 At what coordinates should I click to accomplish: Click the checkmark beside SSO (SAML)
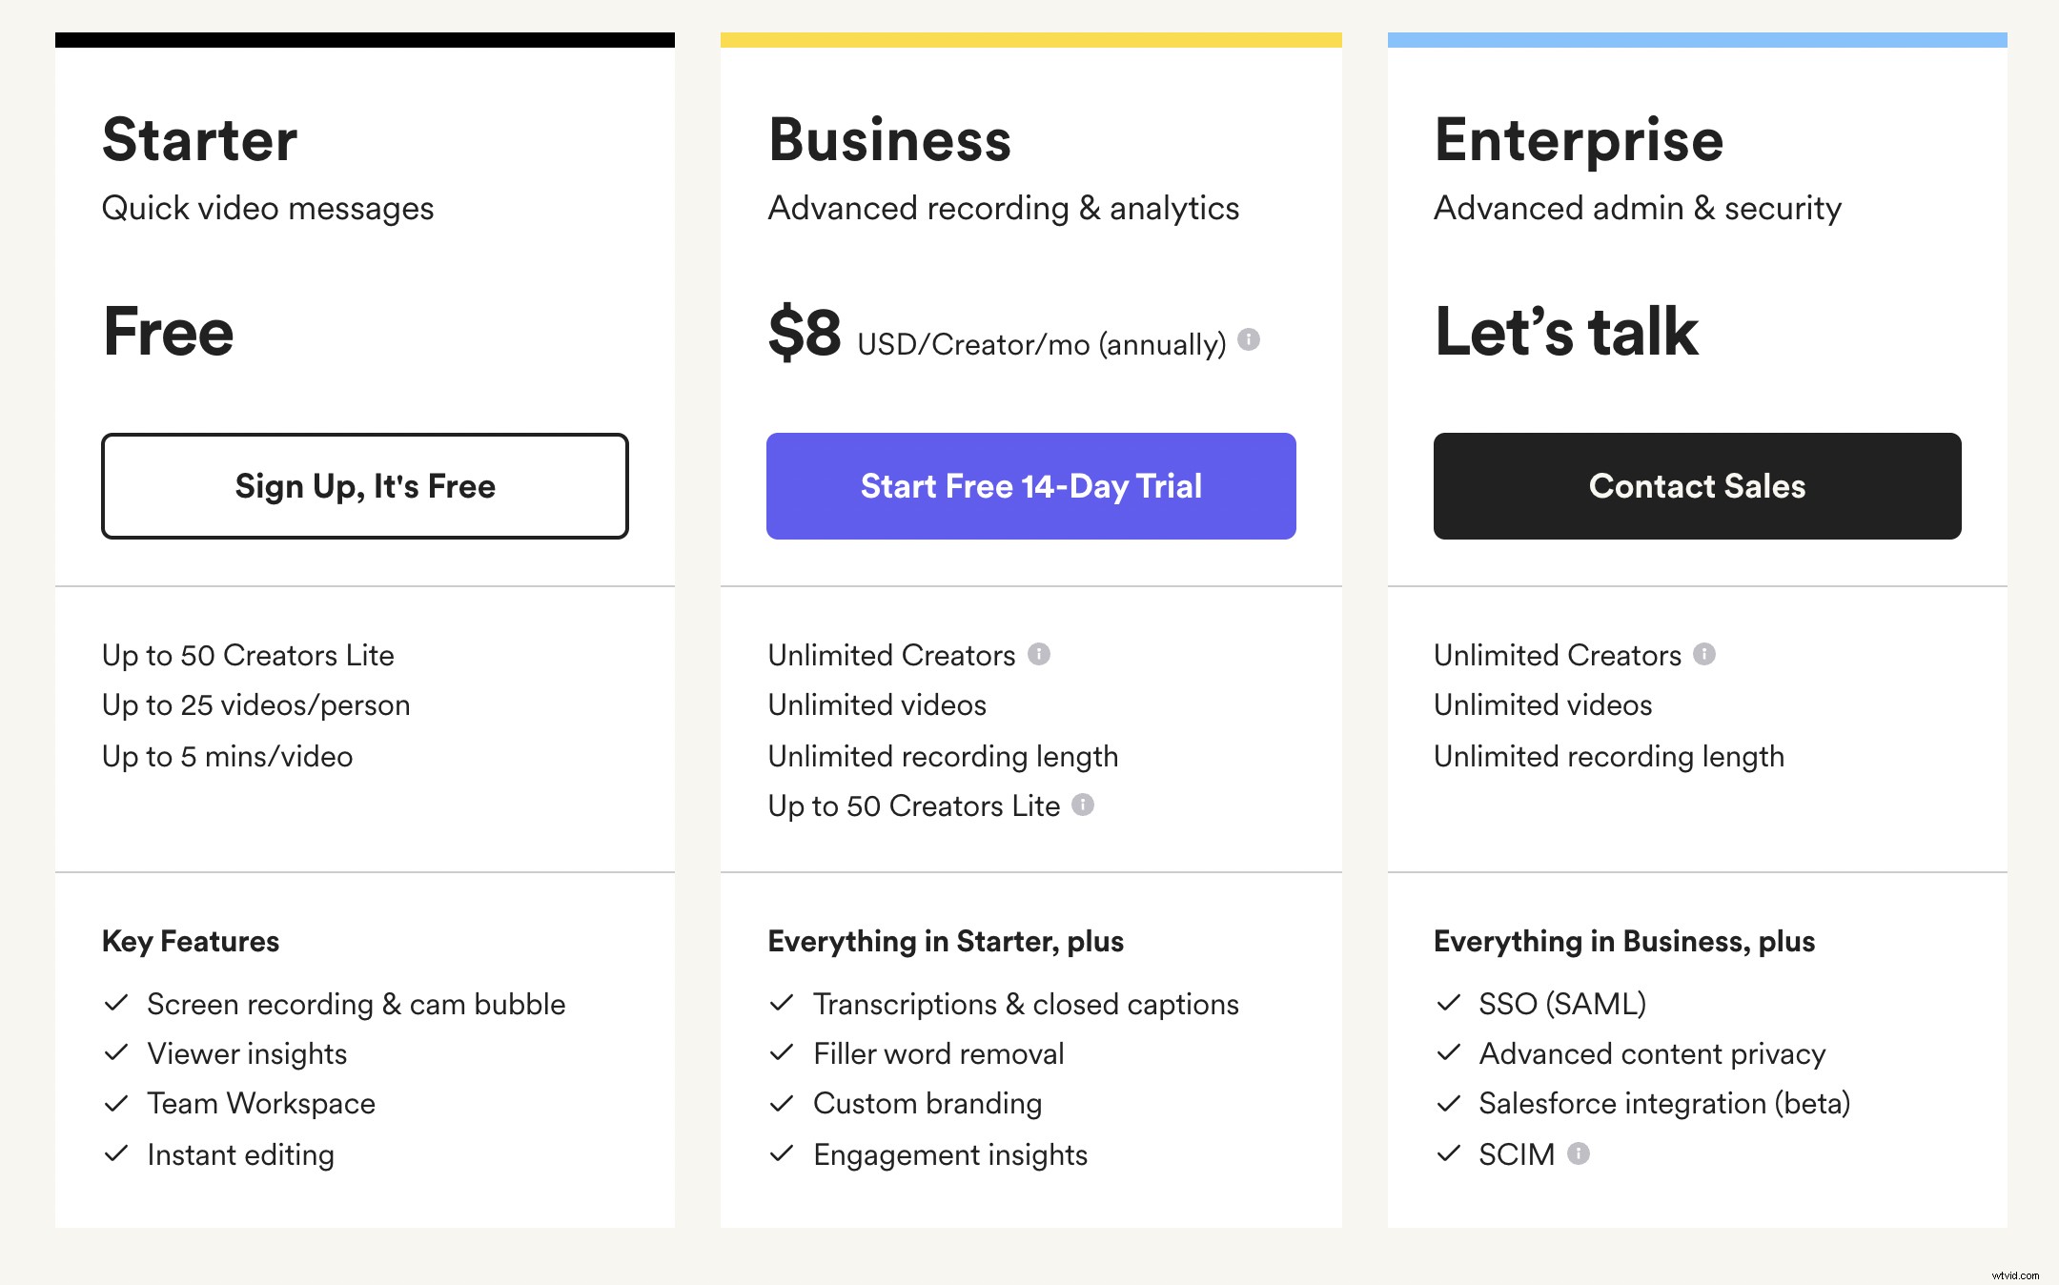[1448, 1003]
